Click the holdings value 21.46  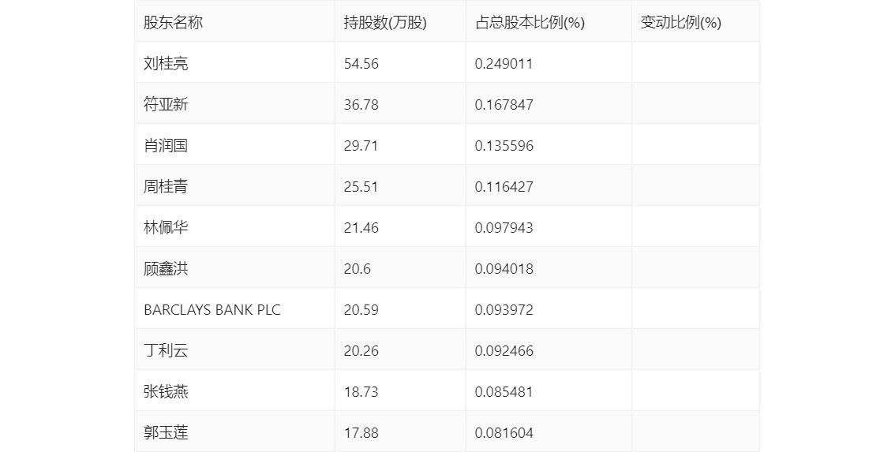pos(361,228)
